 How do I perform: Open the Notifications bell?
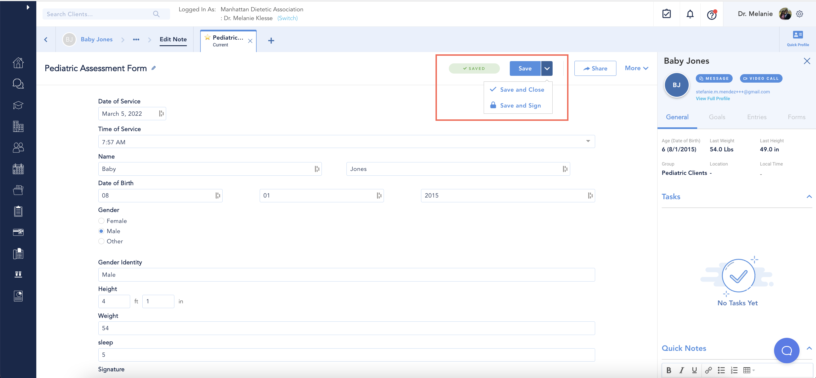coord(690,14)
